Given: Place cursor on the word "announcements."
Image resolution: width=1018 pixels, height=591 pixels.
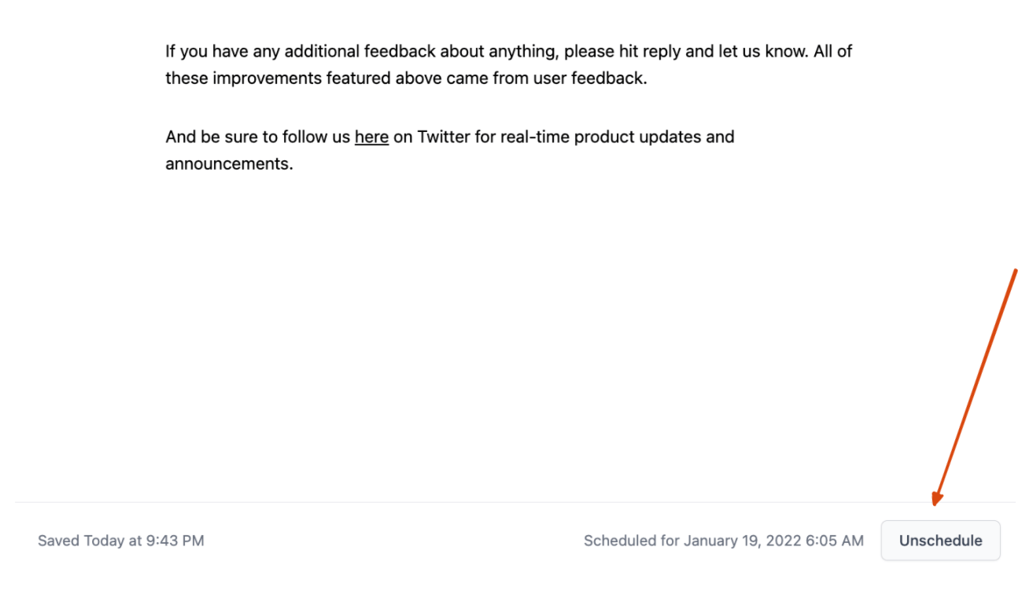Looking at the screenshot, I should [229, 164].
